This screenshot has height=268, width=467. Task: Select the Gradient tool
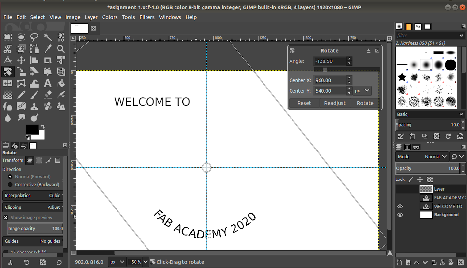8,95
